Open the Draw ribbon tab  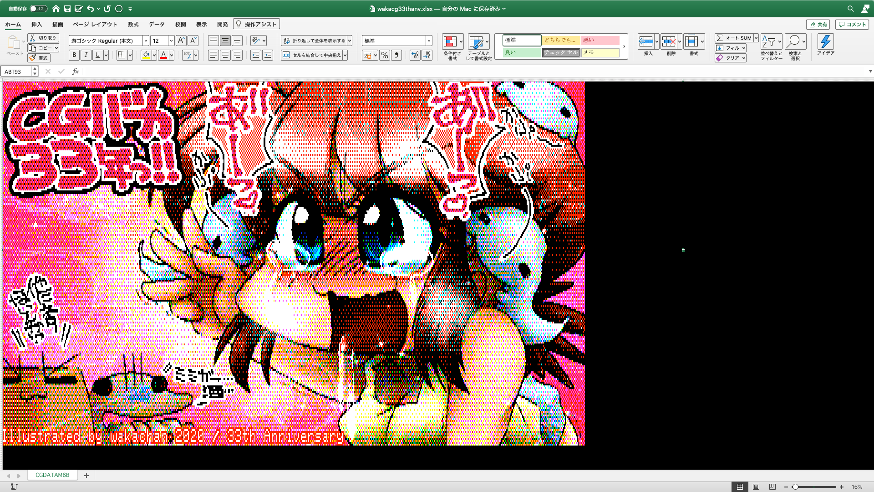pyautogui.click(x=57, y=24)
